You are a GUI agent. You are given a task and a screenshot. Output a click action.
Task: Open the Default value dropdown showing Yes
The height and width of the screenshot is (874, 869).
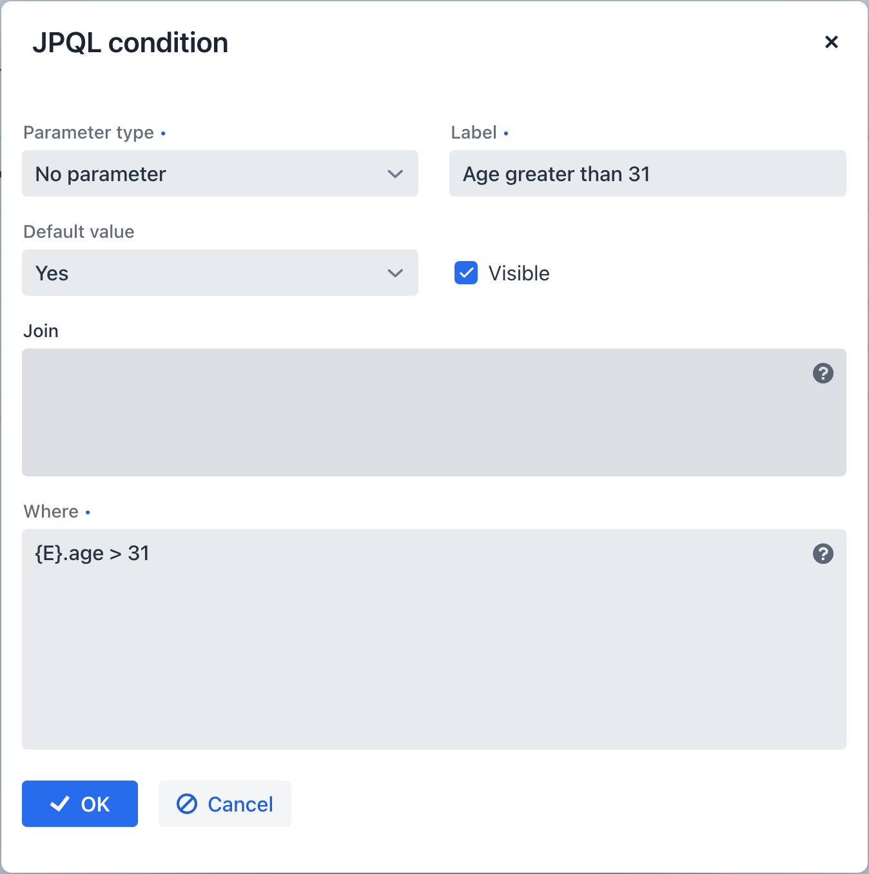(x=220, y=273)
